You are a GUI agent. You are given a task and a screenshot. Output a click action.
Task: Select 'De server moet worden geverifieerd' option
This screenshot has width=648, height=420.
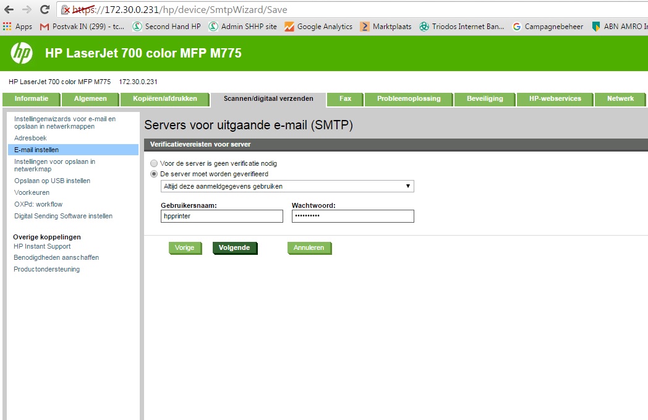(x=154, y=174)
